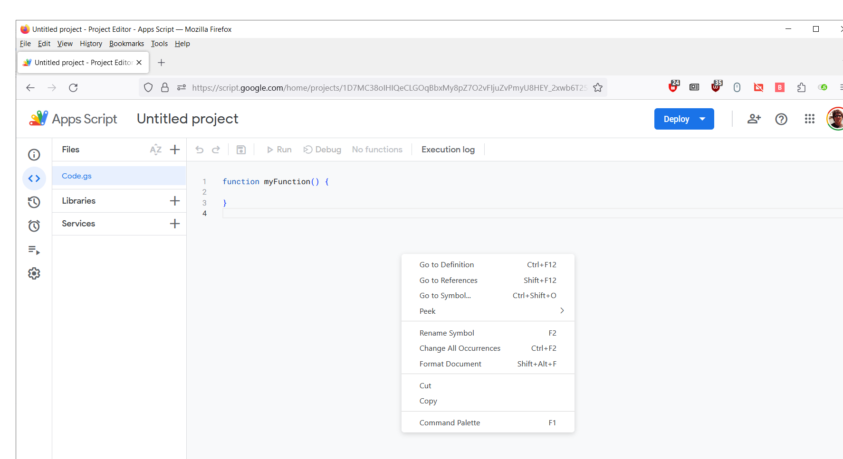
Task: Open Firefox Bookmarks menu
Action: point(126,44)
